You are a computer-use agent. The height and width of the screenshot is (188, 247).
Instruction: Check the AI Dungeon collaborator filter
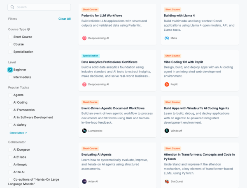(x=10, y=149)
